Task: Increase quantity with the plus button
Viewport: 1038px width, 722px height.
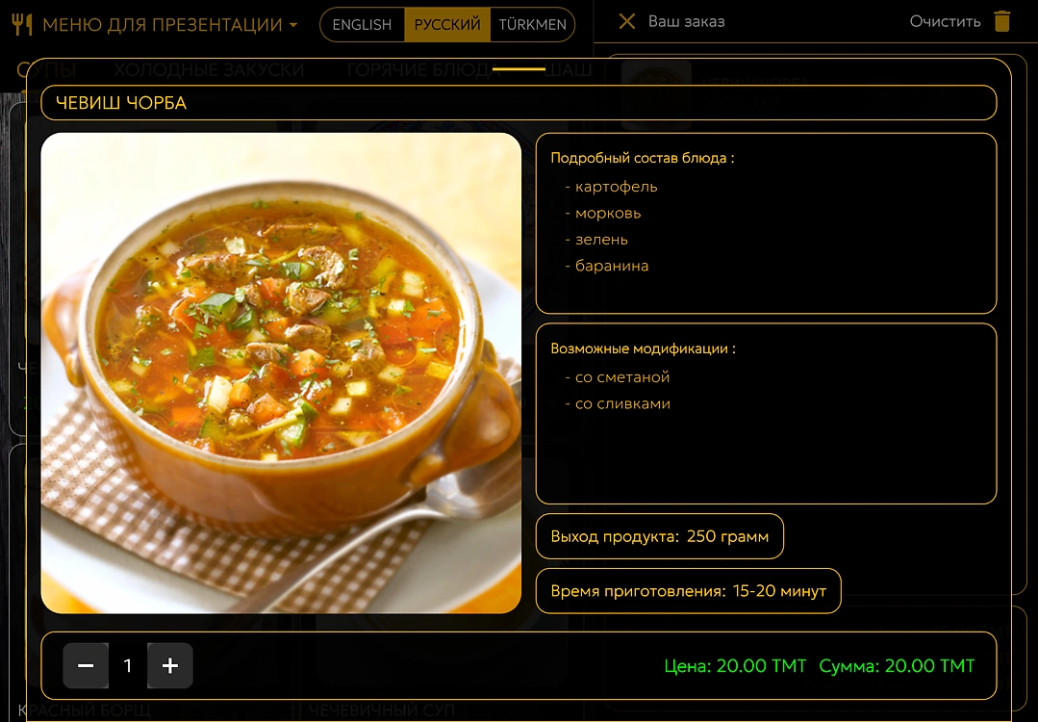Action: pyautogui.click(x=170, y=665)
